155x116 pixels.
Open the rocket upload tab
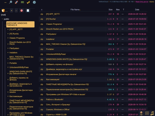pyautogui.click(x=16, y=2)
